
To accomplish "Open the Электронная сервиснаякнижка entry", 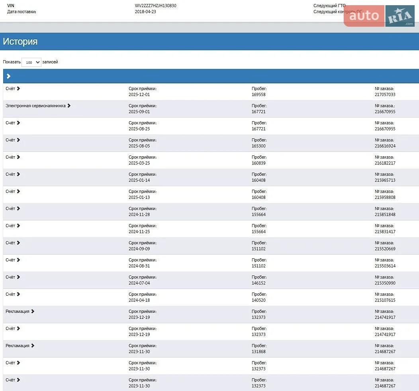I will [38, 106].
